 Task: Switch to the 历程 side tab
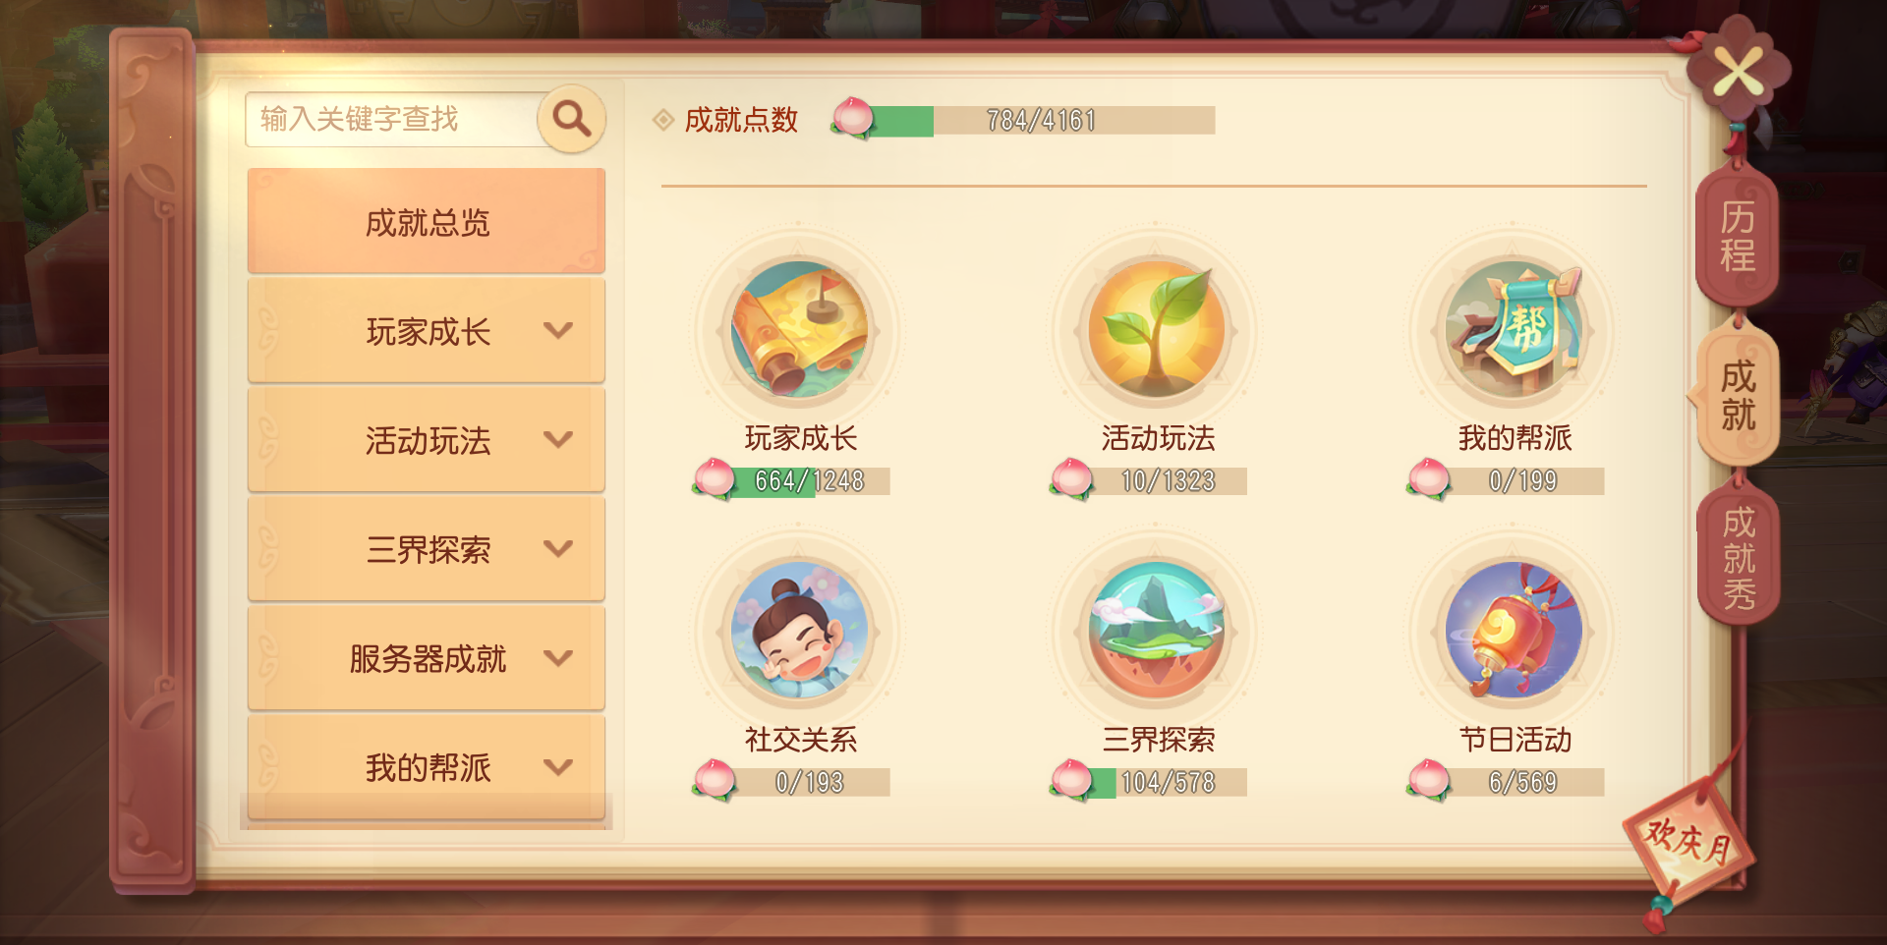[1738, 236]
